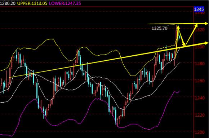Click the 1220 price axis label

point(200,115)
